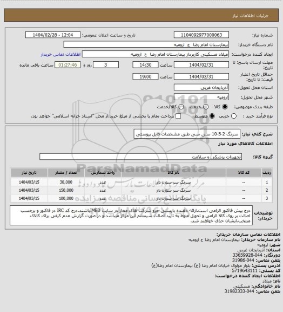Click unit عدد in row 1
The width and height of the screenshot is (283, 312).
[x=103, y=182]
